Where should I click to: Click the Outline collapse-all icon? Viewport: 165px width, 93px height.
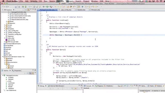click(28, 73)
